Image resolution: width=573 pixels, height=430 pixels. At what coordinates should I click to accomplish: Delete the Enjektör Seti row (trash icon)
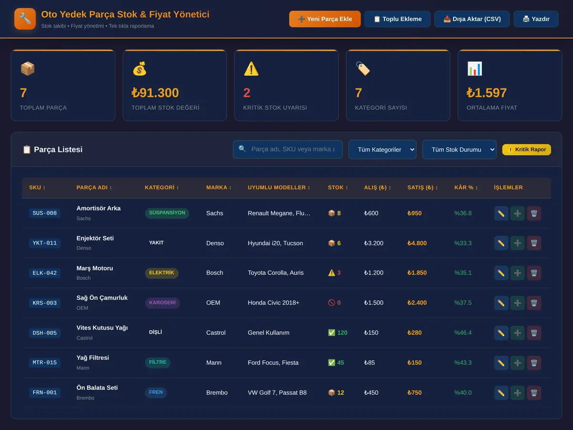coord(534,243)
